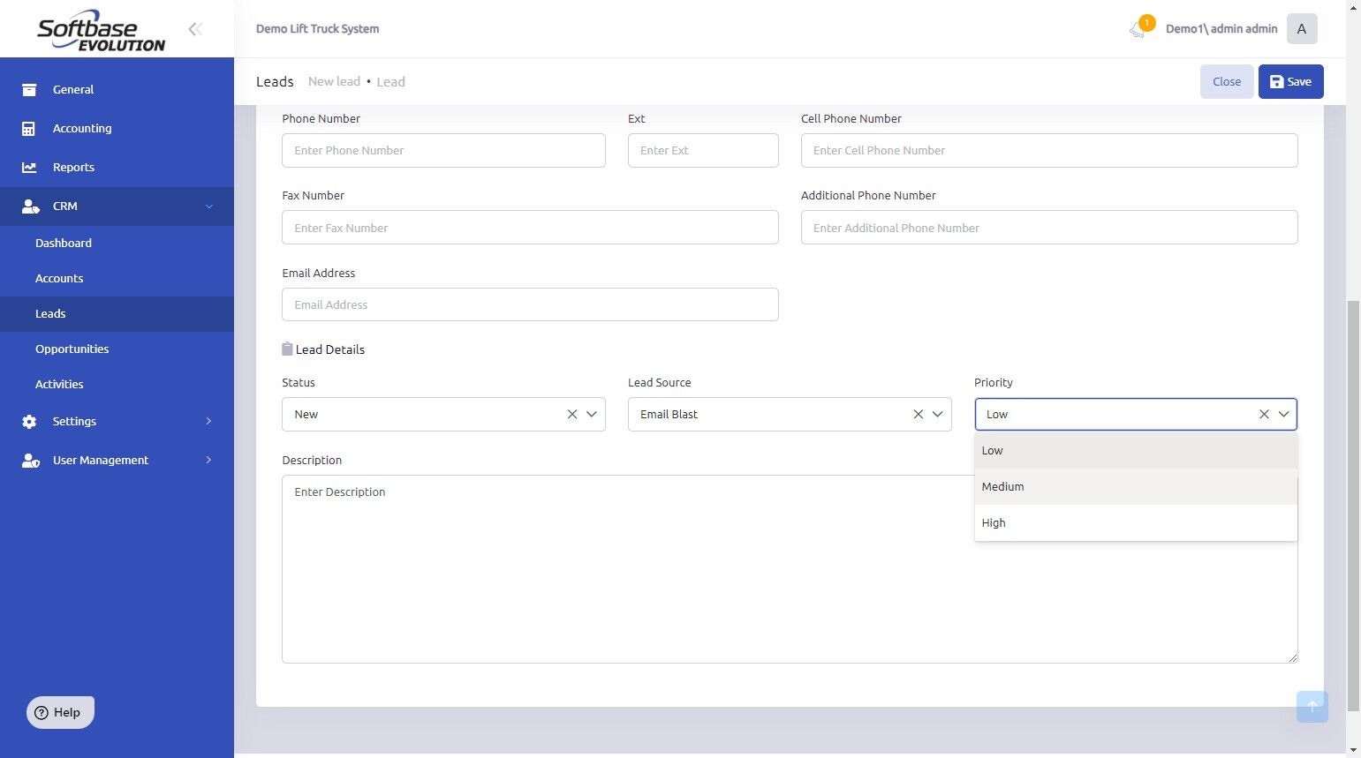Open Opportunities in CRM menu
The height and width of the screenshot is (758, 1361).
click(72, 349)
